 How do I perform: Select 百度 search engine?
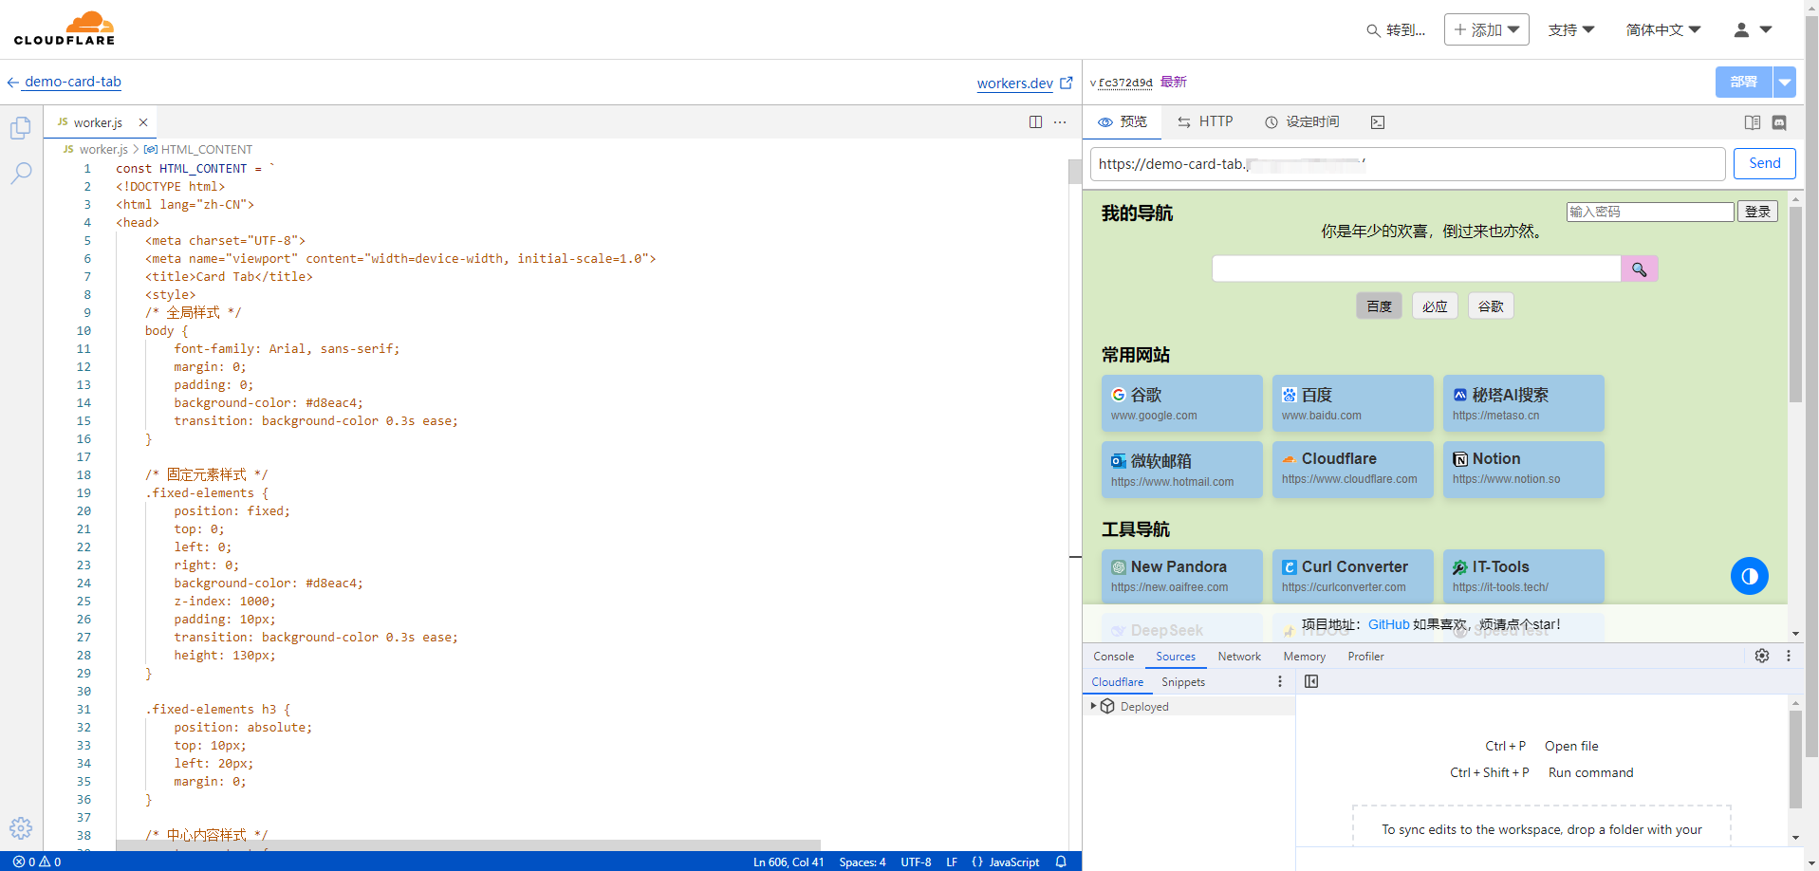(x=1379, y=306)
